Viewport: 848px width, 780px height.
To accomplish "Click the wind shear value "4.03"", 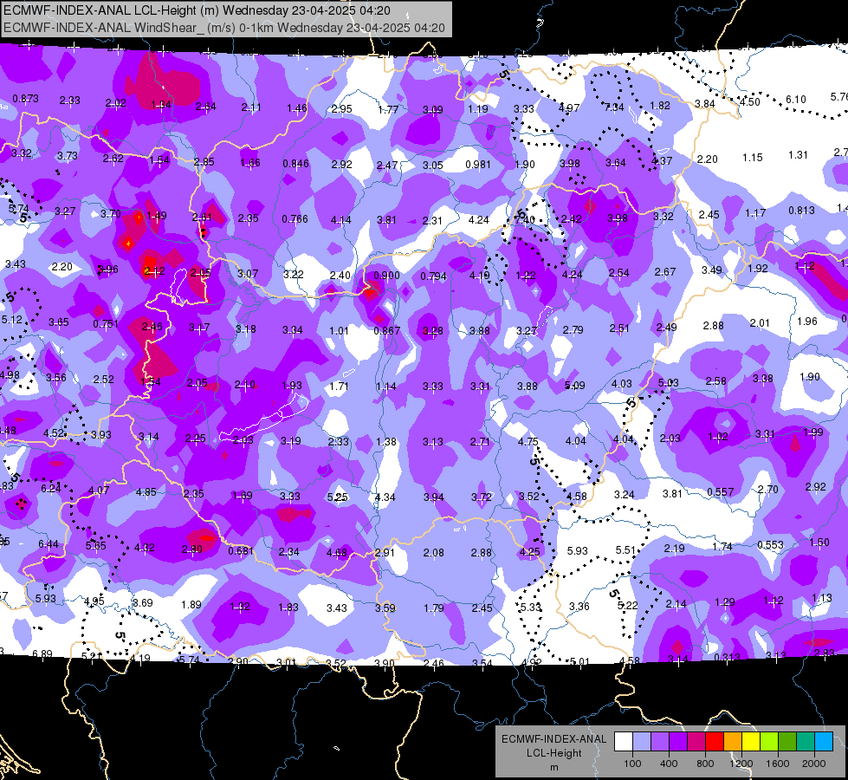I will pyautogui.click(x=621, y=384).
